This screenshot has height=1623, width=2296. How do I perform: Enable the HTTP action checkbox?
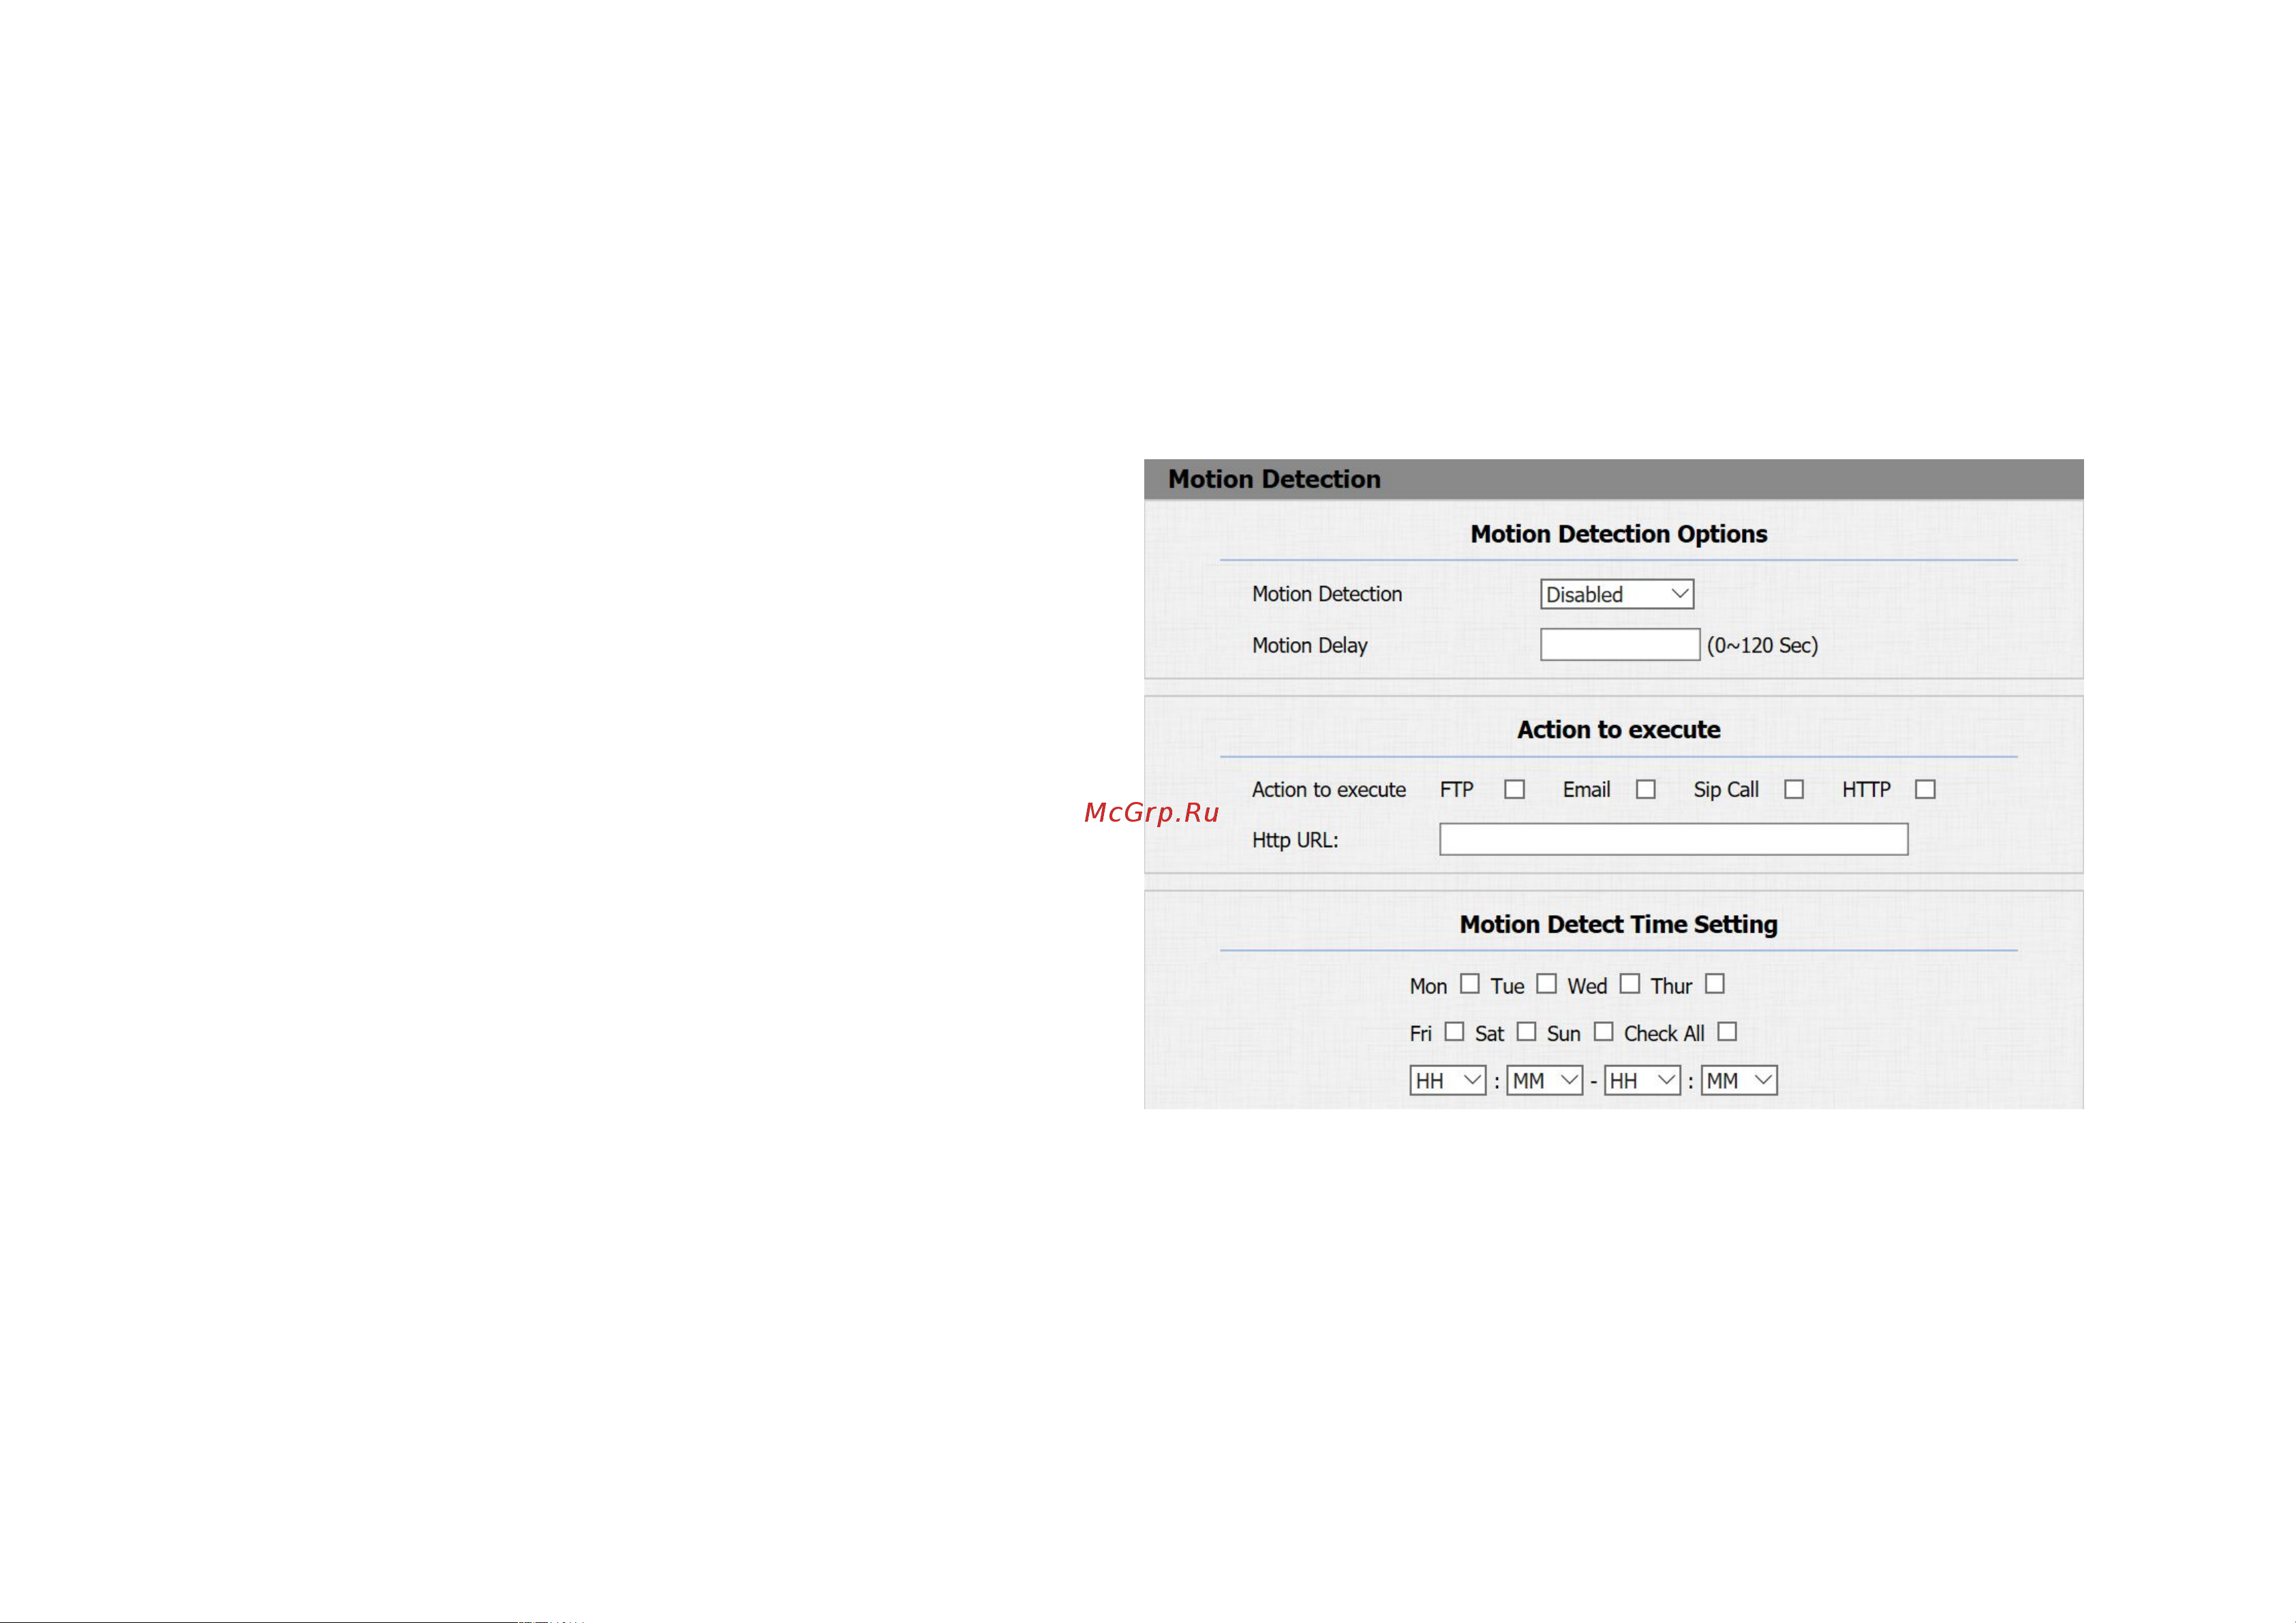(x=1925, y=790)
